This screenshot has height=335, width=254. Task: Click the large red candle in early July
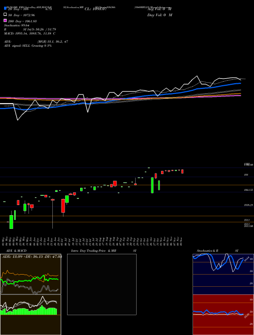click(63, 206)
